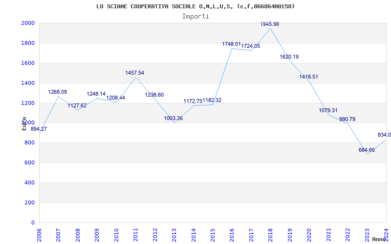The image size is (391, 244).
Task: Click x-axis year 2019
Action: coord(290,234)
